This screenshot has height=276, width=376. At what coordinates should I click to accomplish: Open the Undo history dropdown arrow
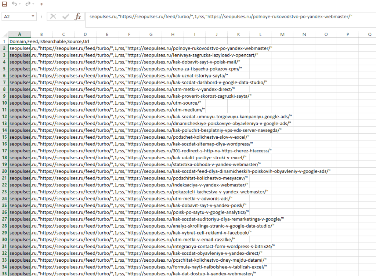point(20,4)
